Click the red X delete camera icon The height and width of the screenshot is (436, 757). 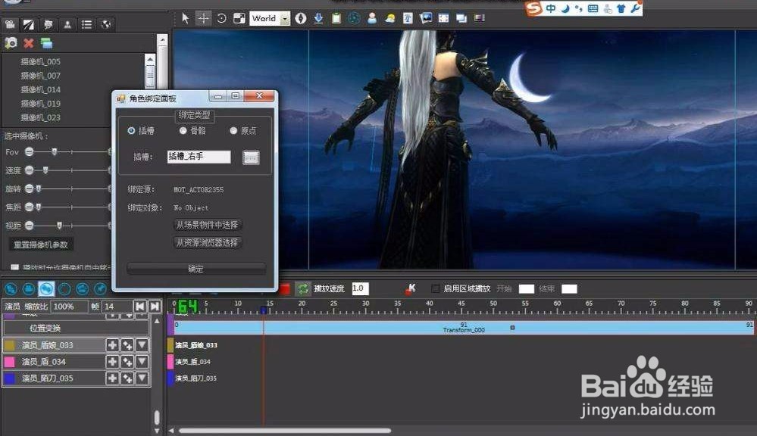coord(29,43)
